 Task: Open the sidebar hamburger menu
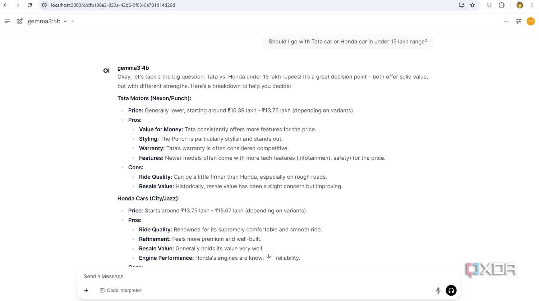coord(7,21)
